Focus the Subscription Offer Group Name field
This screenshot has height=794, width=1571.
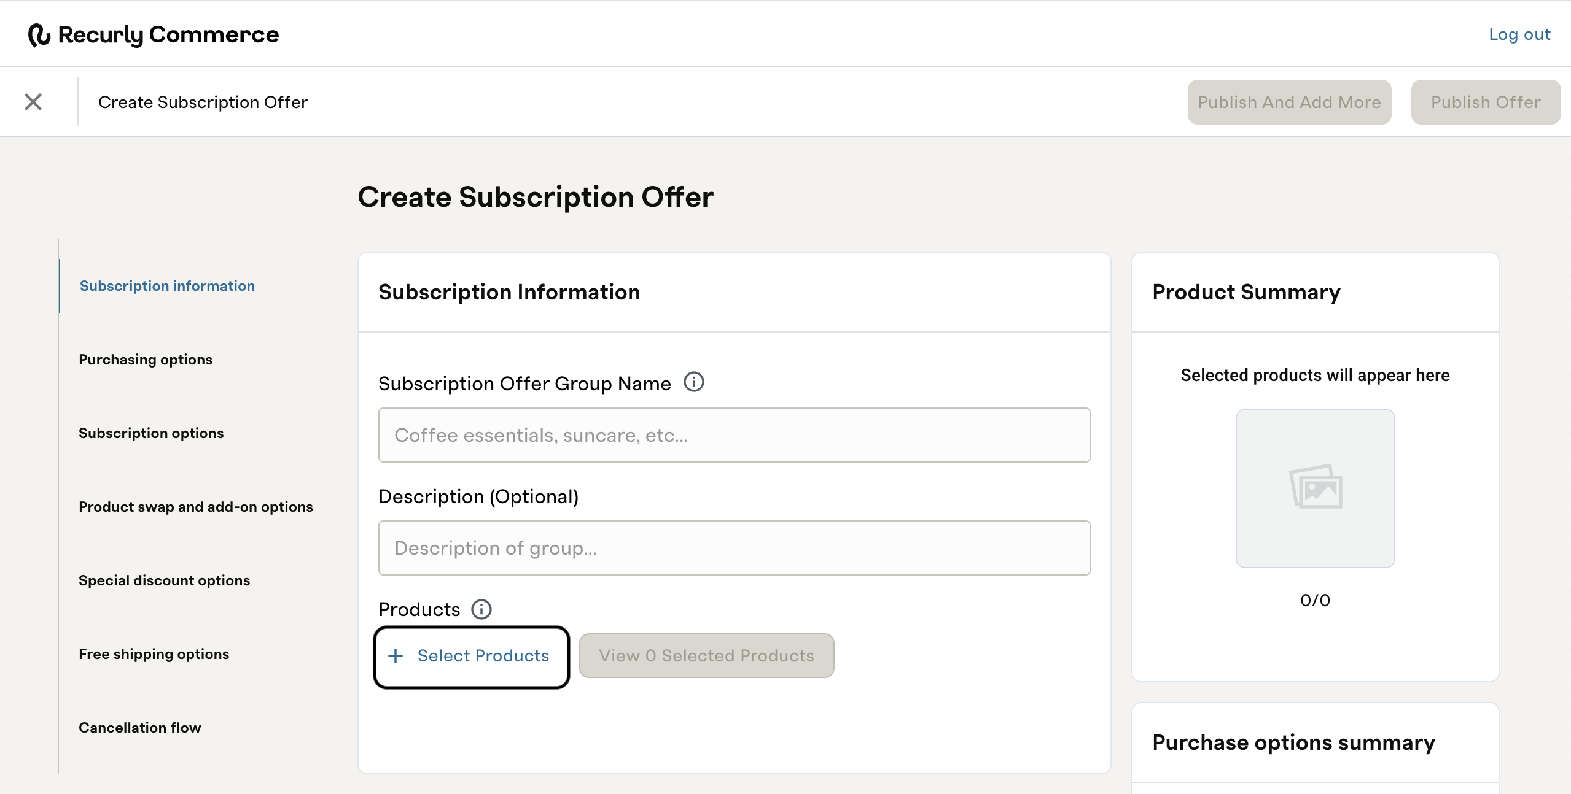click(x=734, y=435)
